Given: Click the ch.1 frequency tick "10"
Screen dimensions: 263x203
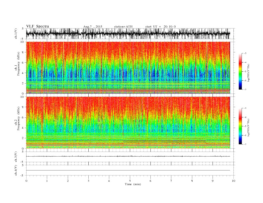Looking at the screenshot, I should click(x=22, y=42).
